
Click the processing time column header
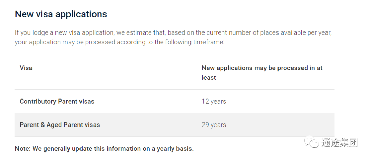[262, 72]
